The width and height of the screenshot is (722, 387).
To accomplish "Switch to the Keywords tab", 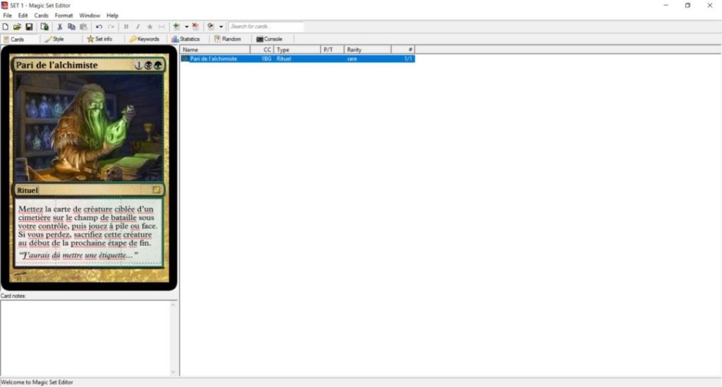I will (144, 39).
